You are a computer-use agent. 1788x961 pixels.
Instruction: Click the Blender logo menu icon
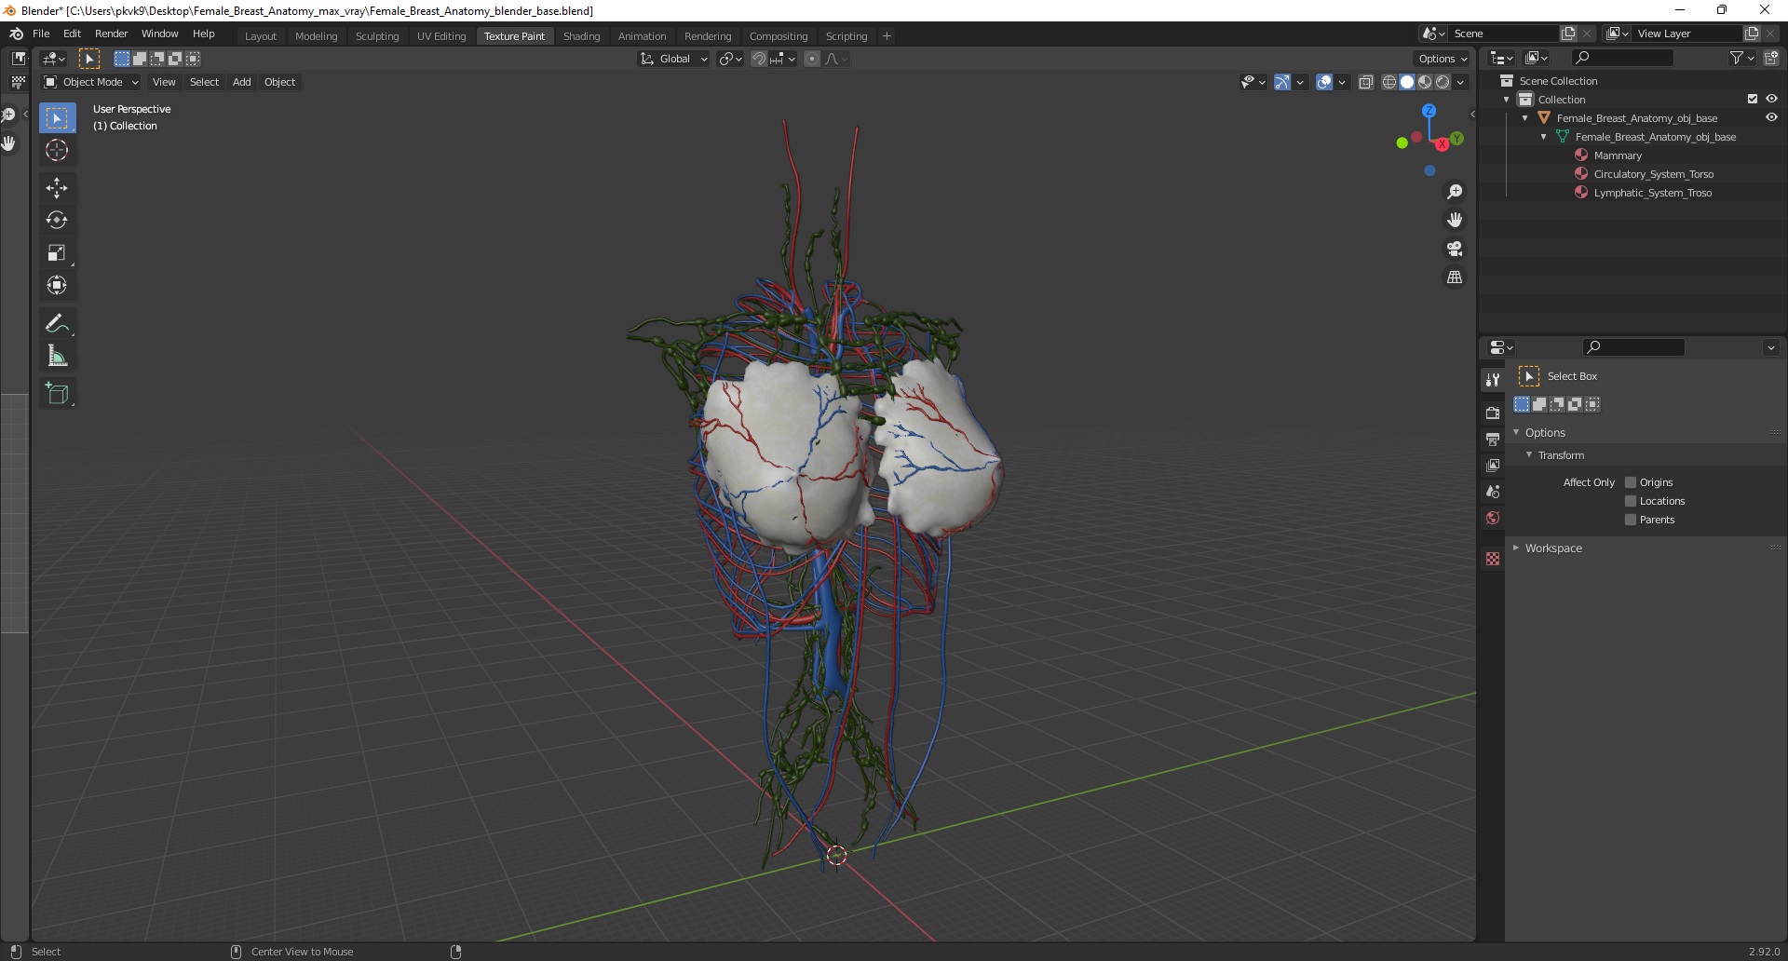[16, 34]
